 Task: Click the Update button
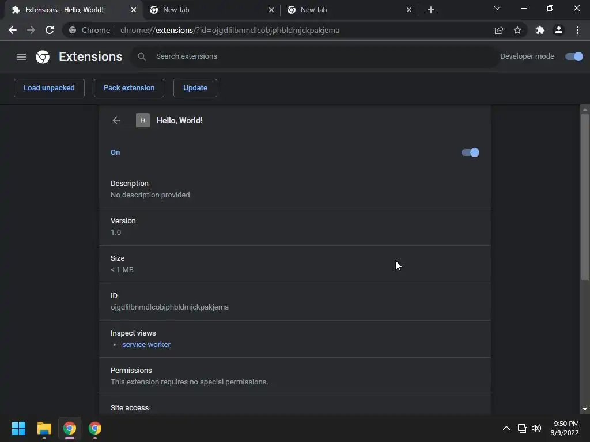tap(195, 88)
